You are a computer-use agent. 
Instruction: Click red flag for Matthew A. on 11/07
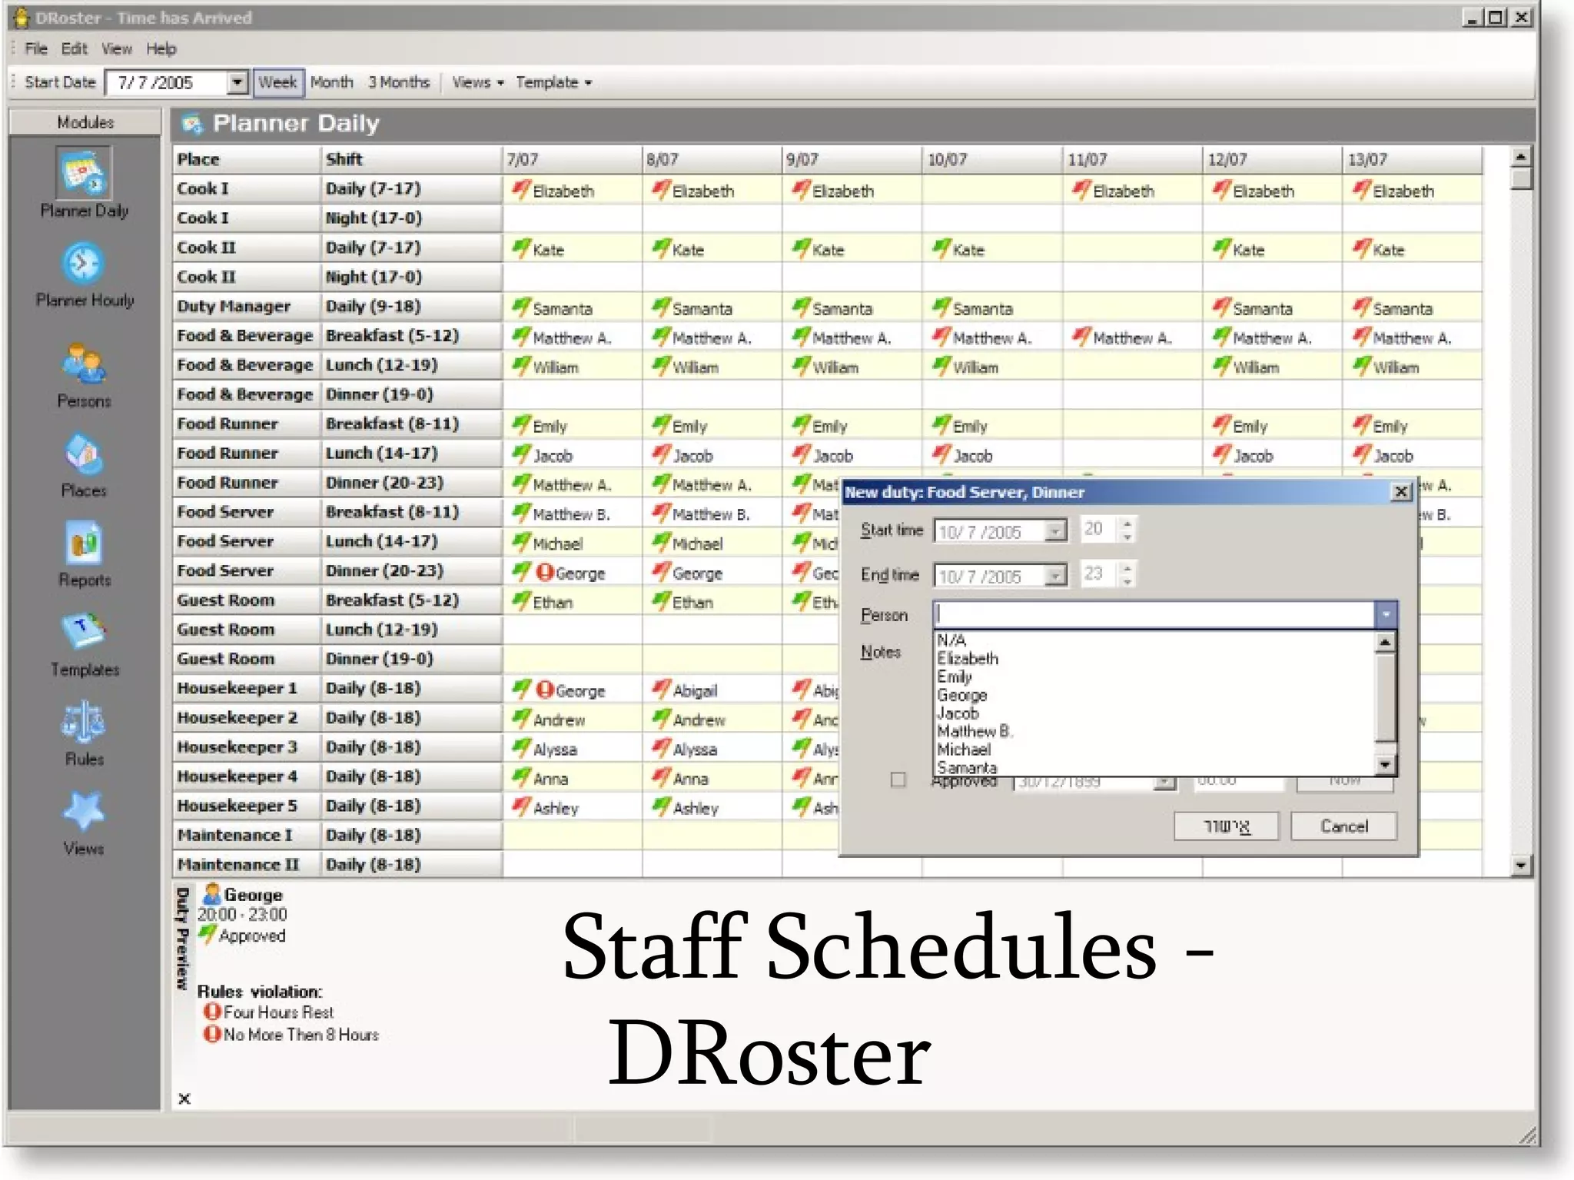1081,336
